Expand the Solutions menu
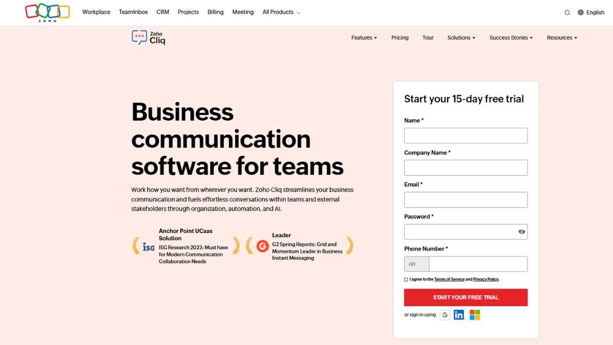Screen dimensions: 613x345 (461, 38)
